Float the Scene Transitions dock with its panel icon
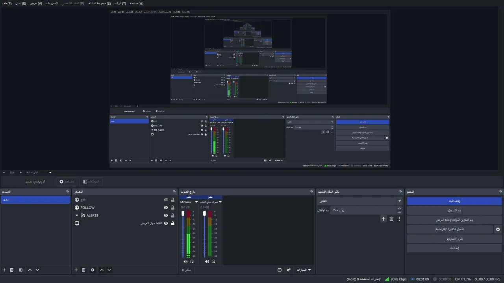This screenshot has width=504, height=283. tap(400, 192)
